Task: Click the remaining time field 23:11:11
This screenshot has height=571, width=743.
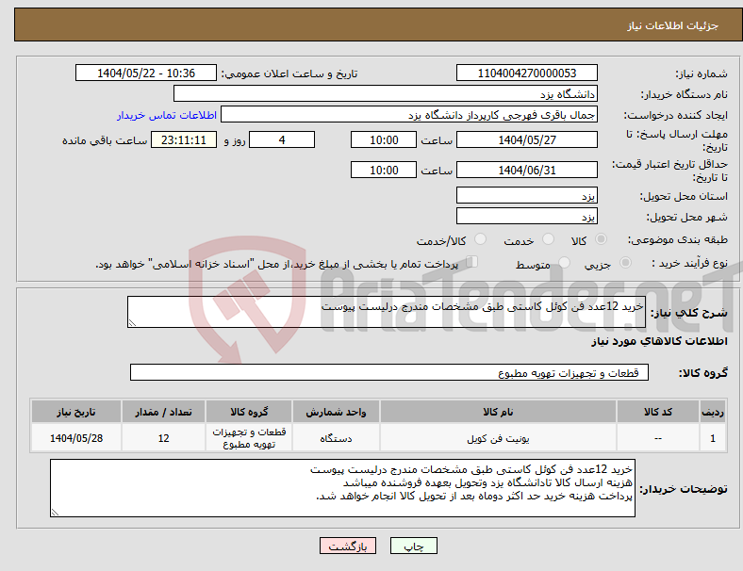Action: 184,139
